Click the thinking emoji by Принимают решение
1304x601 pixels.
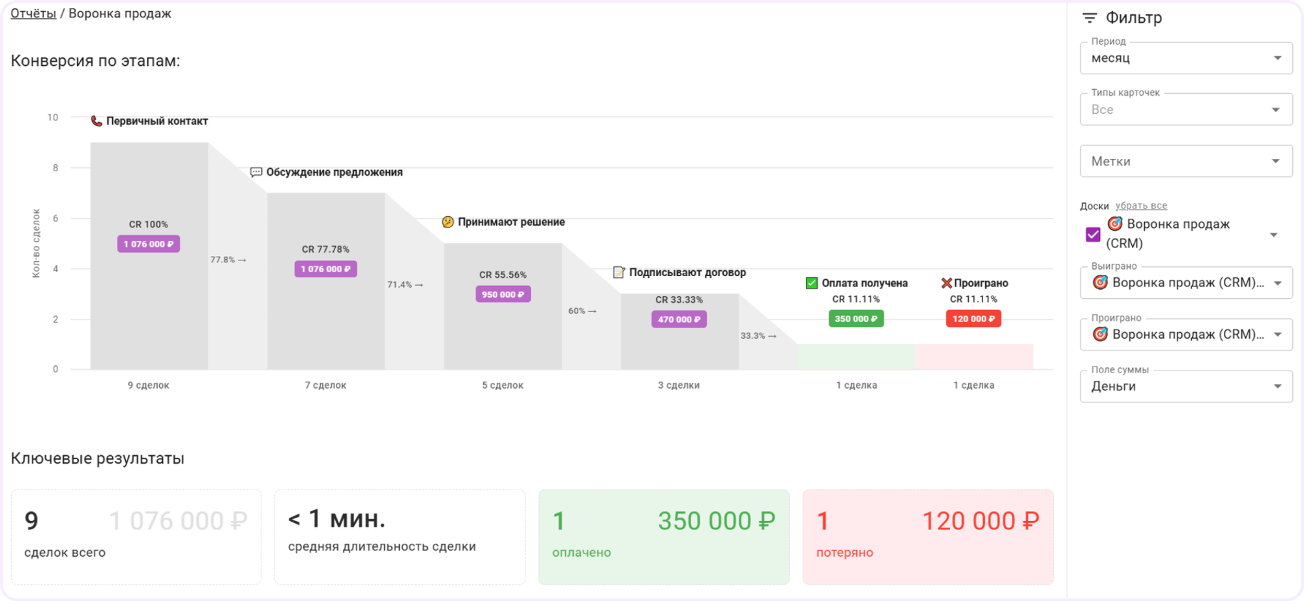(448, 222)
